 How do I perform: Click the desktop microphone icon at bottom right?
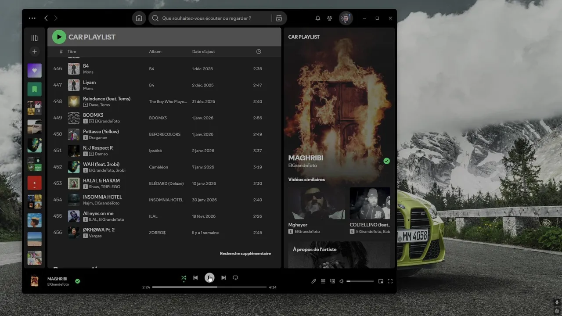557,302
